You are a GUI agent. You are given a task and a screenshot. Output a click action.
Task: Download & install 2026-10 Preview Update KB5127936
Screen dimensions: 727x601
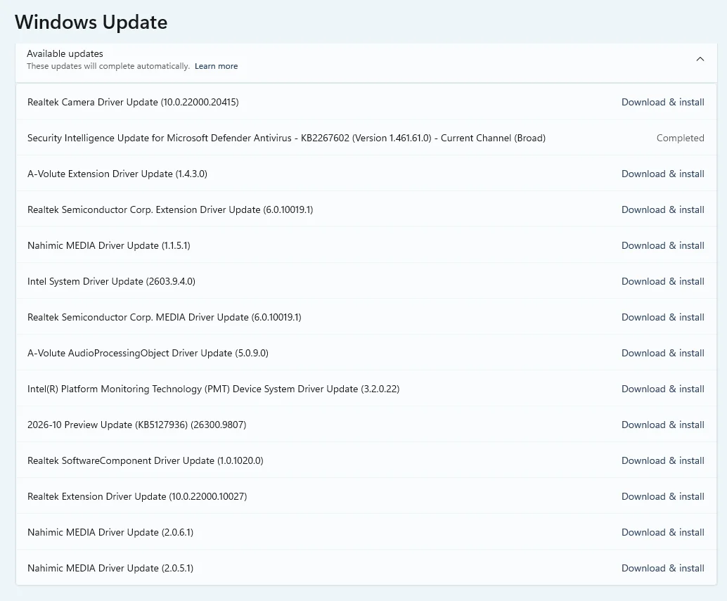(x=662, y=425)
